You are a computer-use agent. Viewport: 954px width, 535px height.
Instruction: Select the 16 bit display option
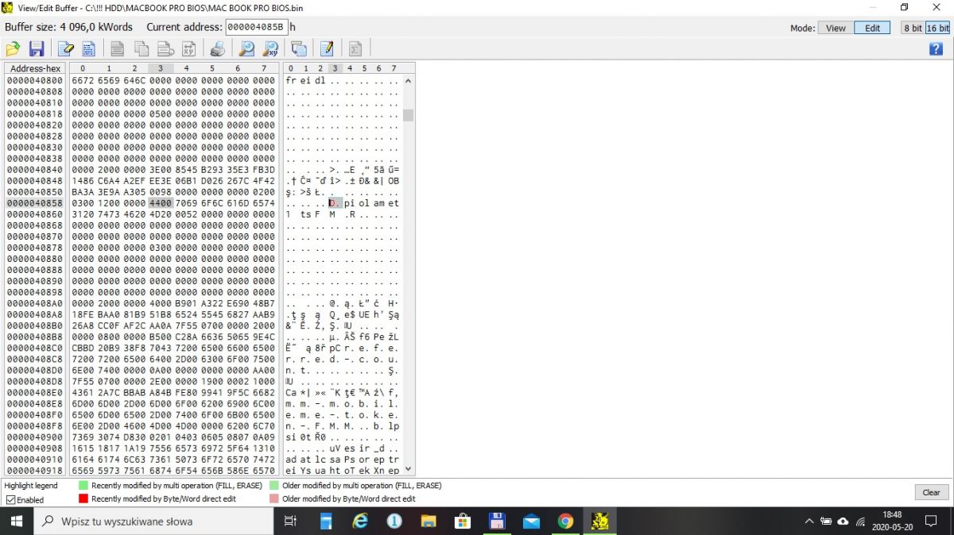point(937,28)
